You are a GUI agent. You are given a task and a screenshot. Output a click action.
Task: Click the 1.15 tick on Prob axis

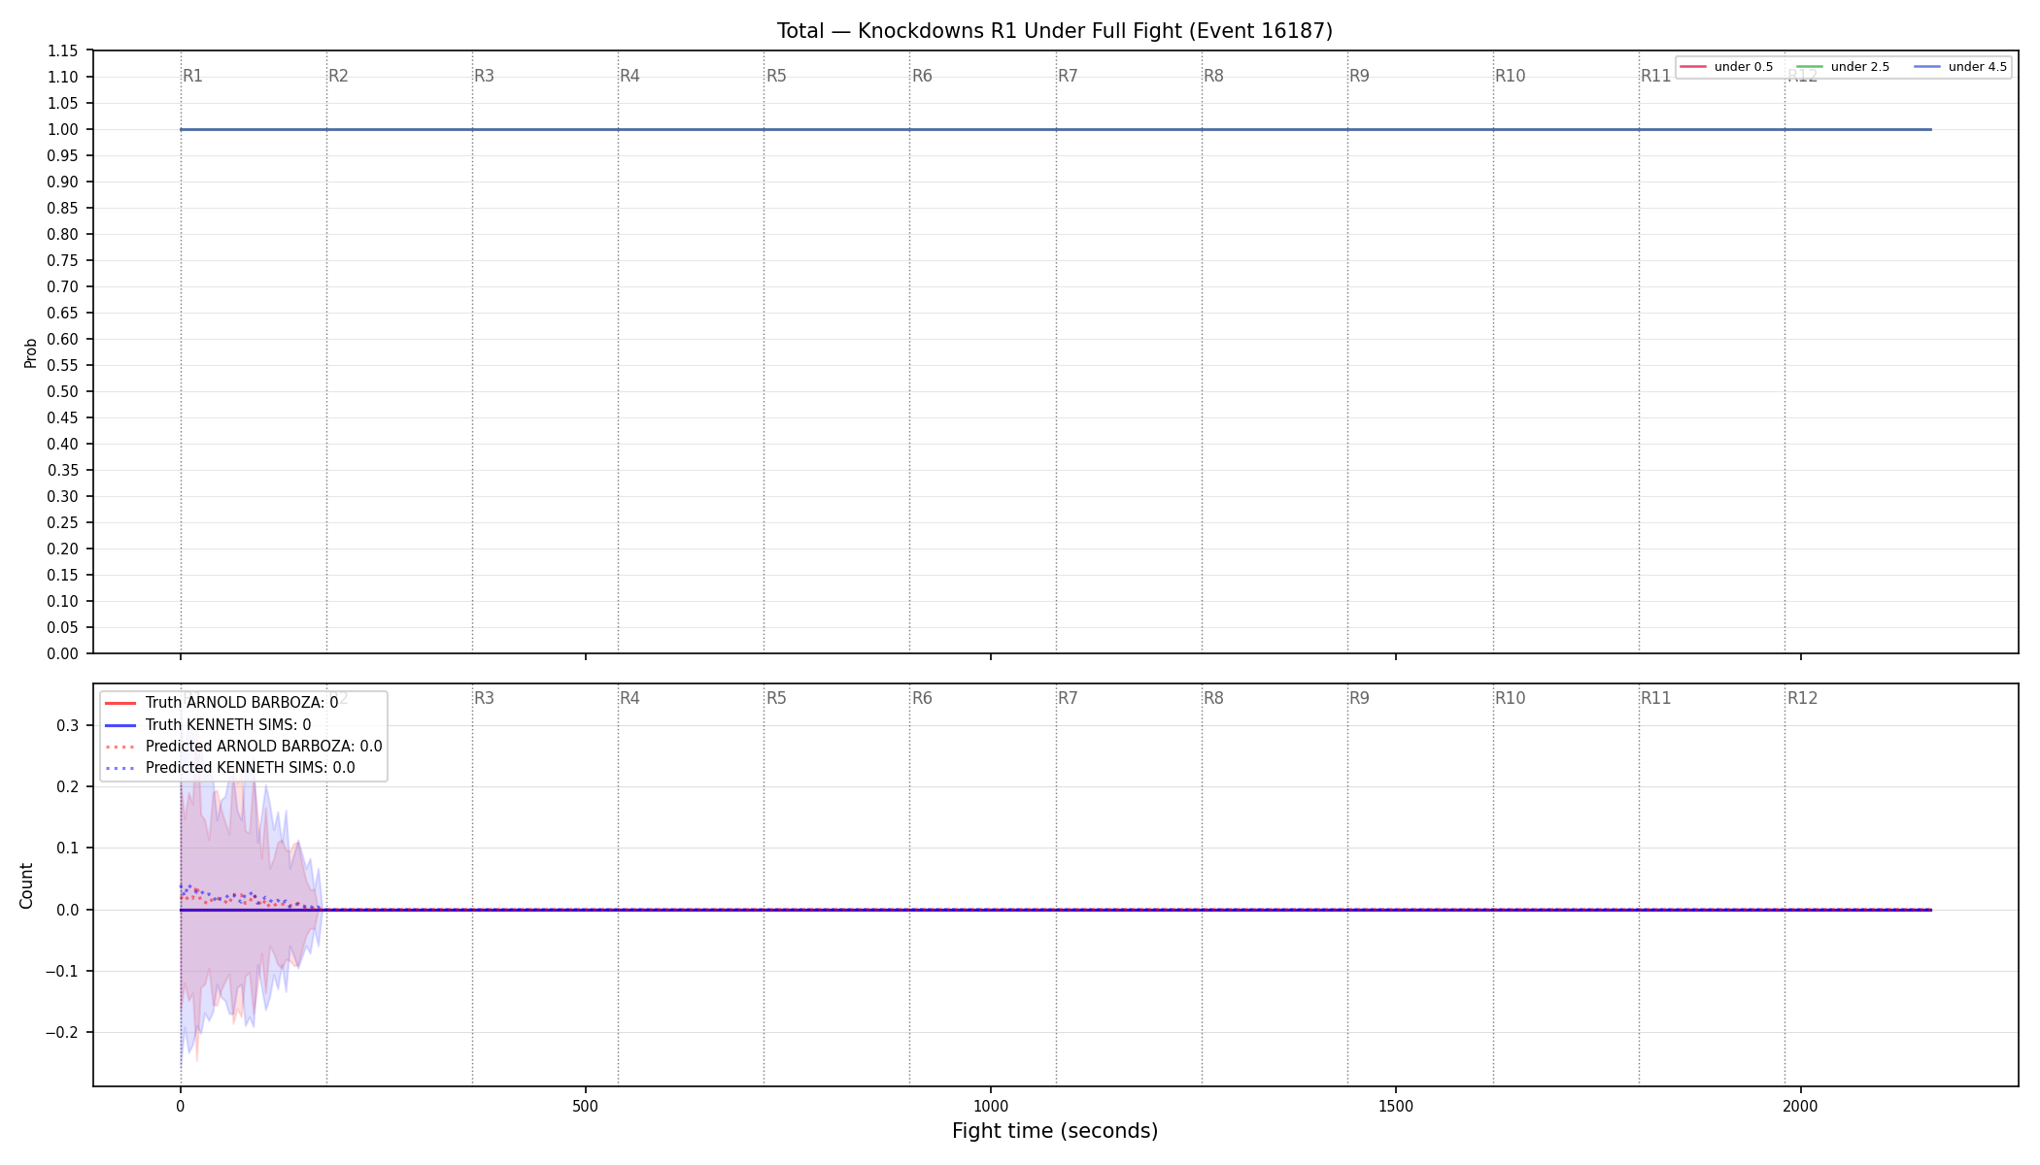[x=63, y=50]
